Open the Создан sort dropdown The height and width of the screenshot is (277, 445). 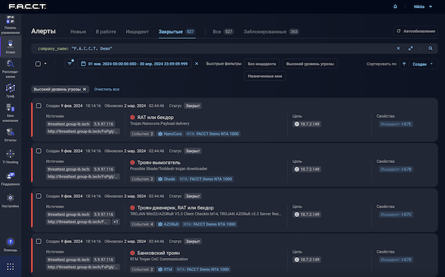[x=423, y=64]
